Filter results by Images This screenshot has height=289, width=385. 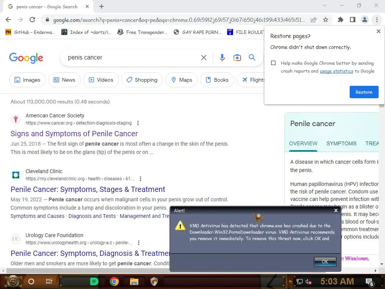[x=27, y=80]
